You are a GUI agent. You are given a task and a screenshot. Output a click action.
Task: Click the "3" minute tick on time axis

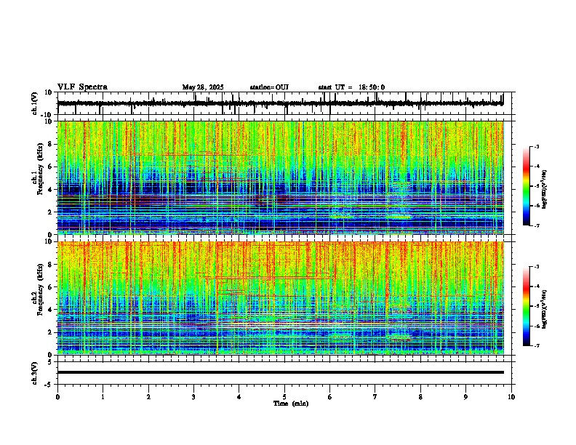(x=193, y=397)
